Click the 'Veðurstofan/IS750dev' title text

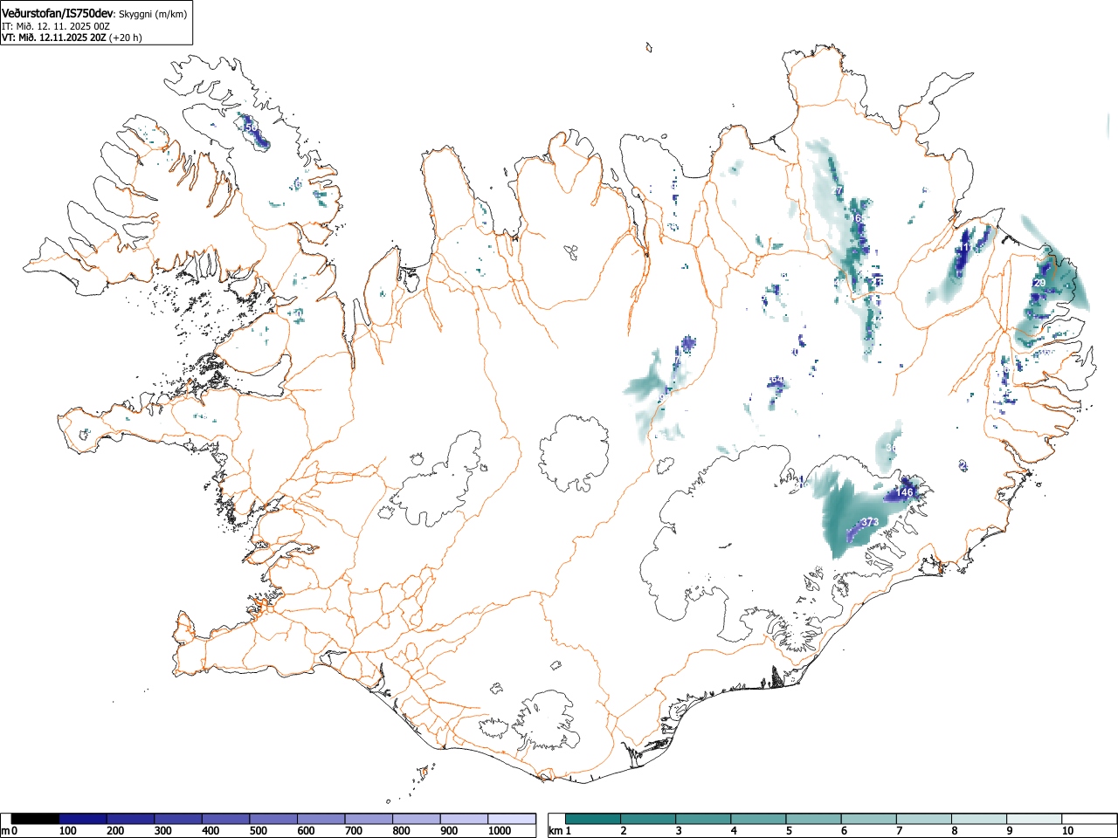(x=58, y=13)
